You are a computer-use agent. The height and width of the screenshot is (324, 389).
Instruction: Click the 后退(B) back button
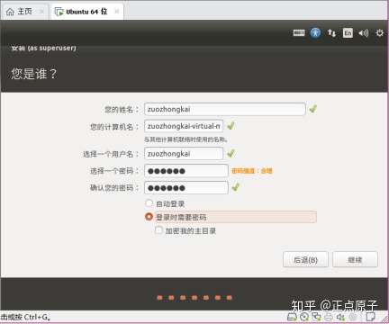click(x=305, y=259)
